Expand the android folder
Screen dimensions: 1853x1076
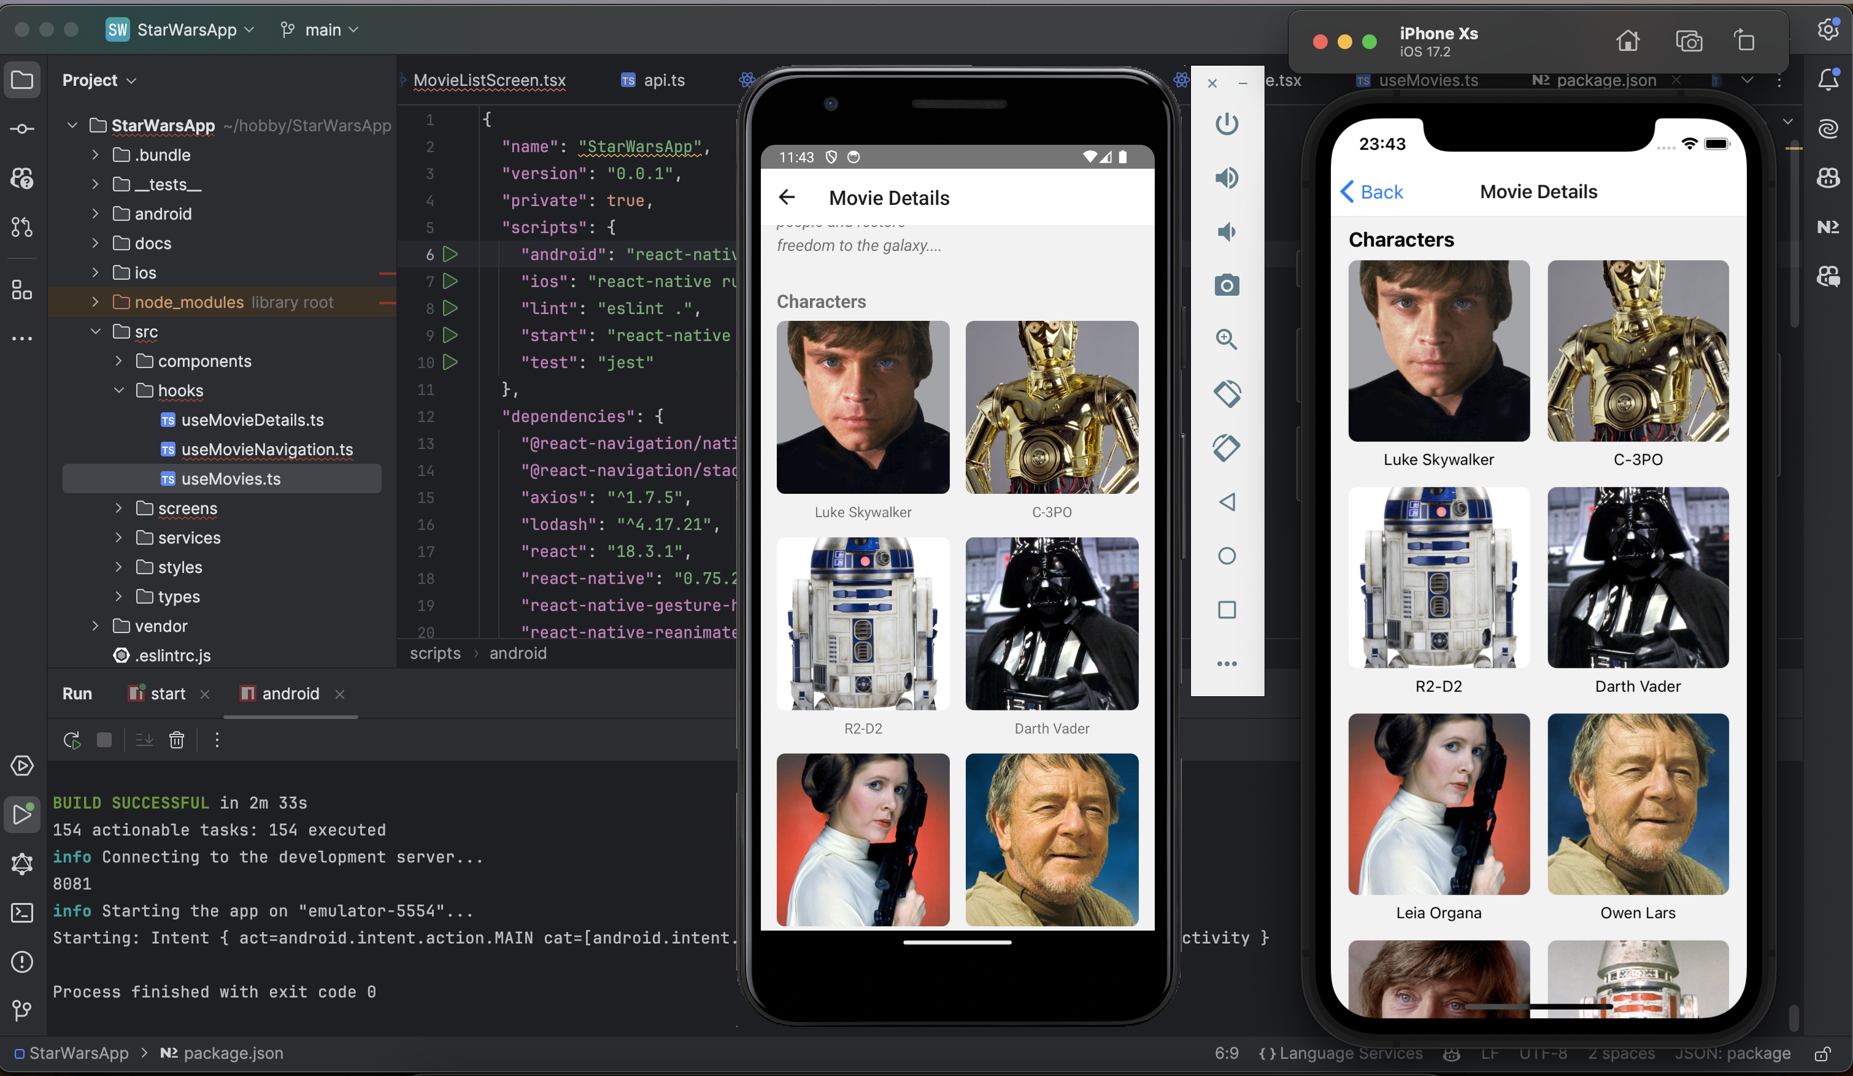[95, 214]
